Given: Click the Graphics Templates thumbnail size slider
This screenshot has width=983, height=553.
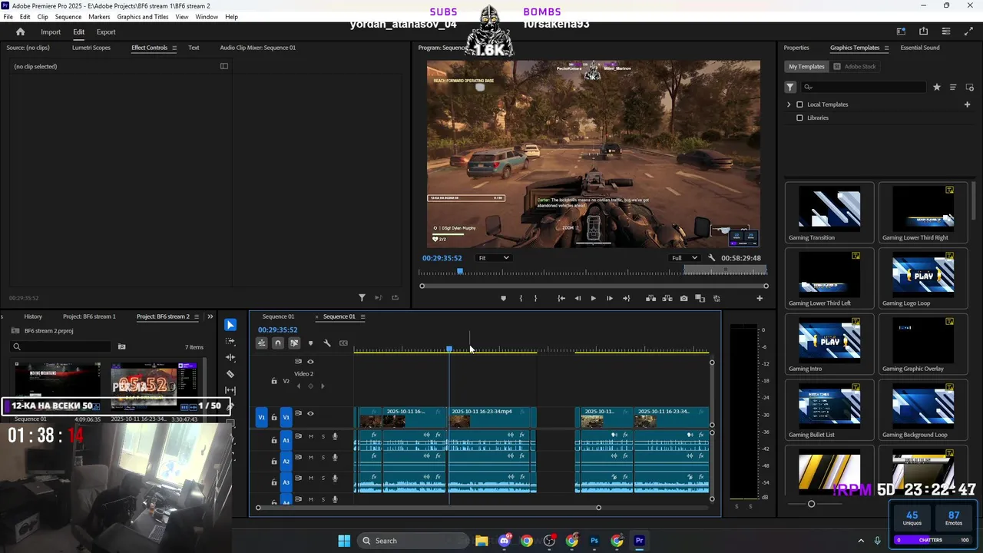Looking at the screenshot, I should point(811,504).
